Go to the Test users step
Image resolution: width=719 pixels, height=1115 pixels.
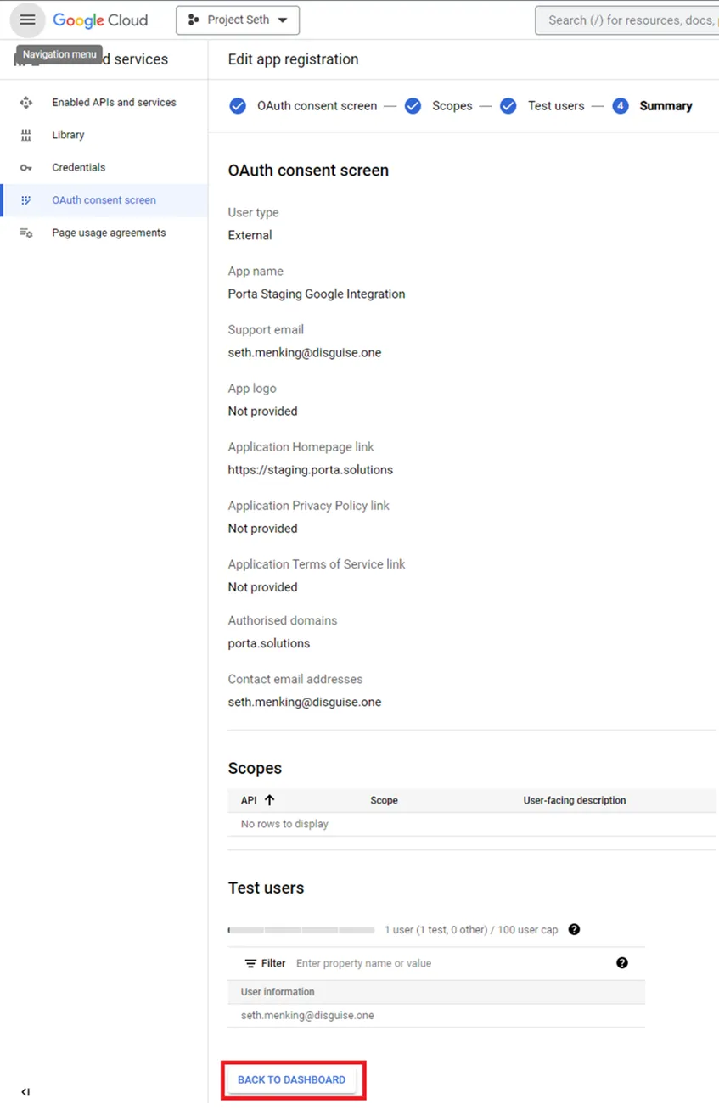[556, 105]
